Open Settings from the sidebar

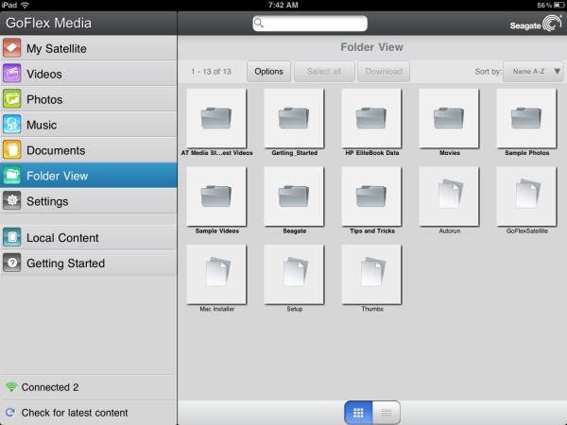[89, 201]
